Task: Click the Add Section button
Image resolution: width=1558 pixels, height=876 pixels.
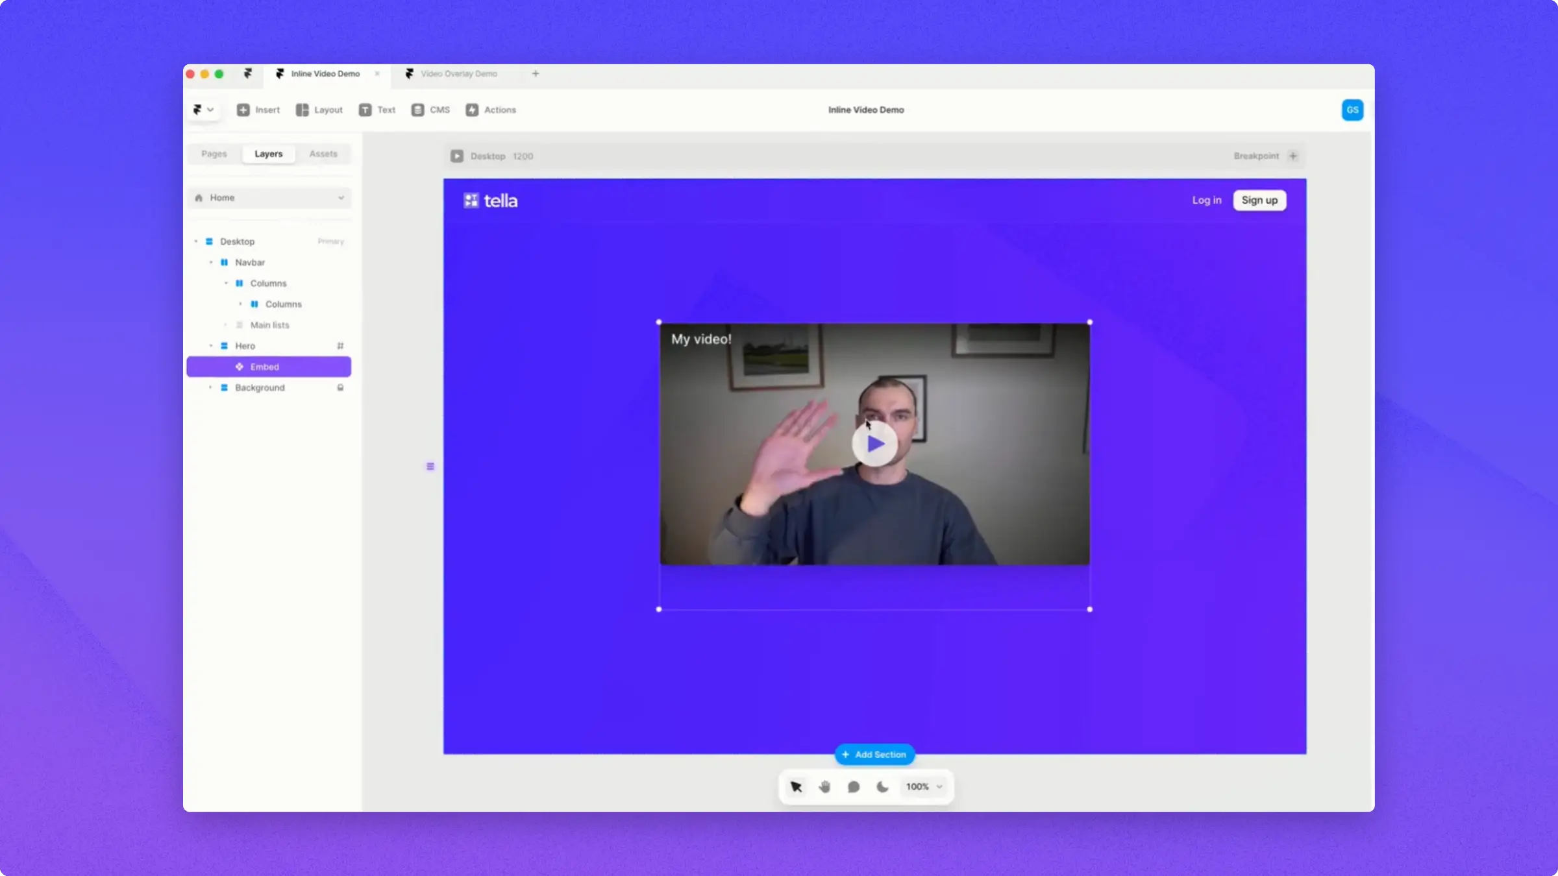Action: (874, 754)
